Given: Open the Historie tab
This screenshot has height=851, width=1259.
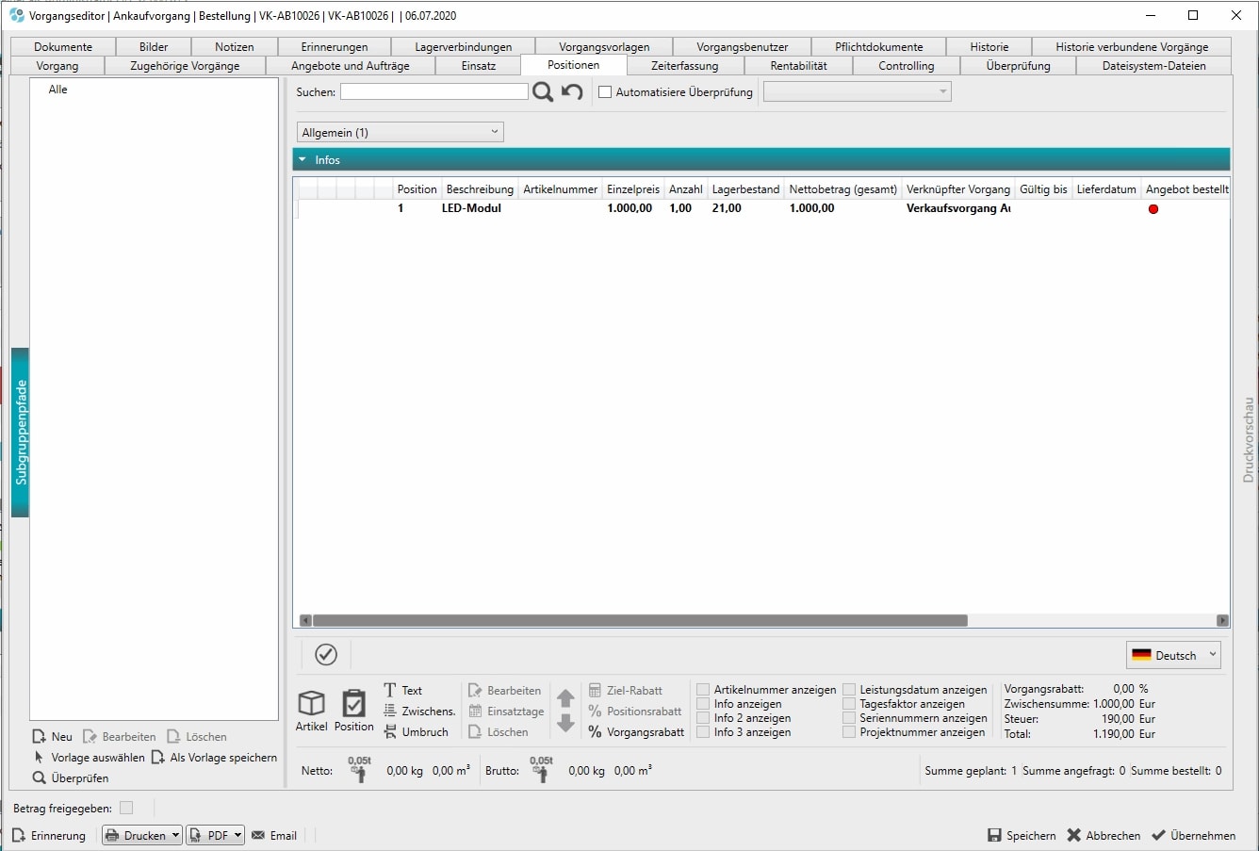Looking at the screenshot, I should pyautogui.click(x=989, y=46).
